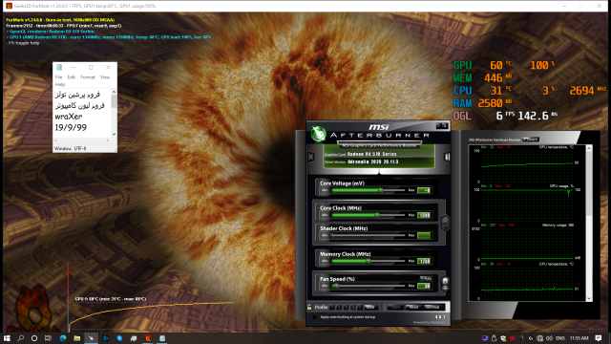
Task: Click the ENG language indicator
Action: click(560, 338)
